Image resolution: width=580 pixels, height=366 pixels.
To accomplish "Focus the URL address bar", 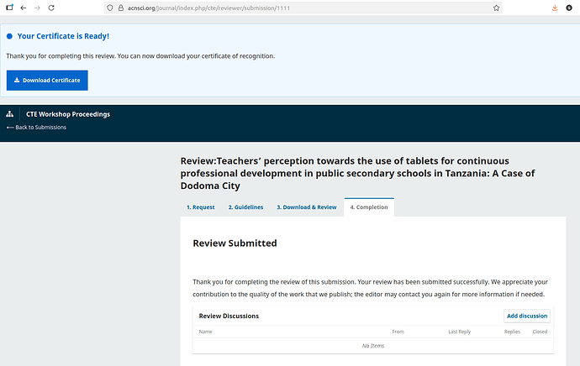I will 303,8.
